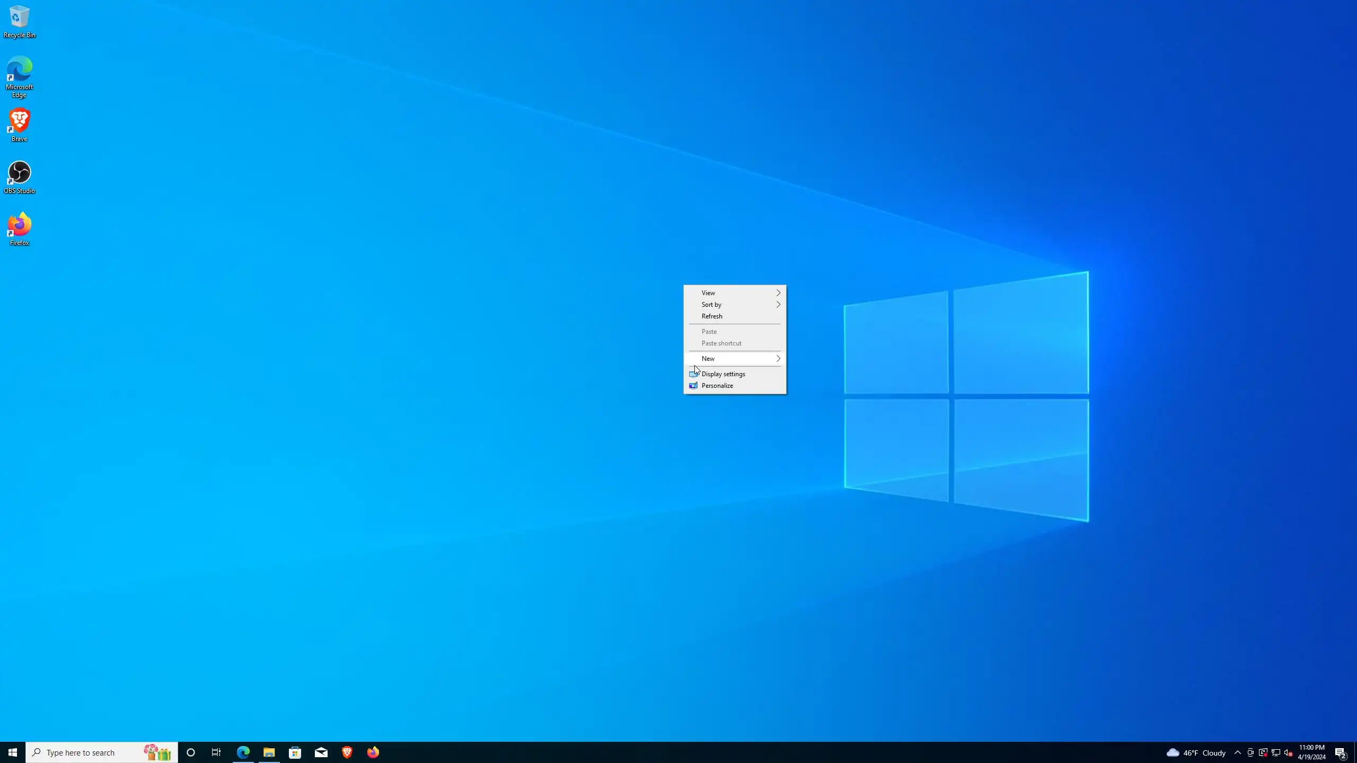Select the Brave desktop shortcut
1357x763 pixels.
(x=19, y=125)
